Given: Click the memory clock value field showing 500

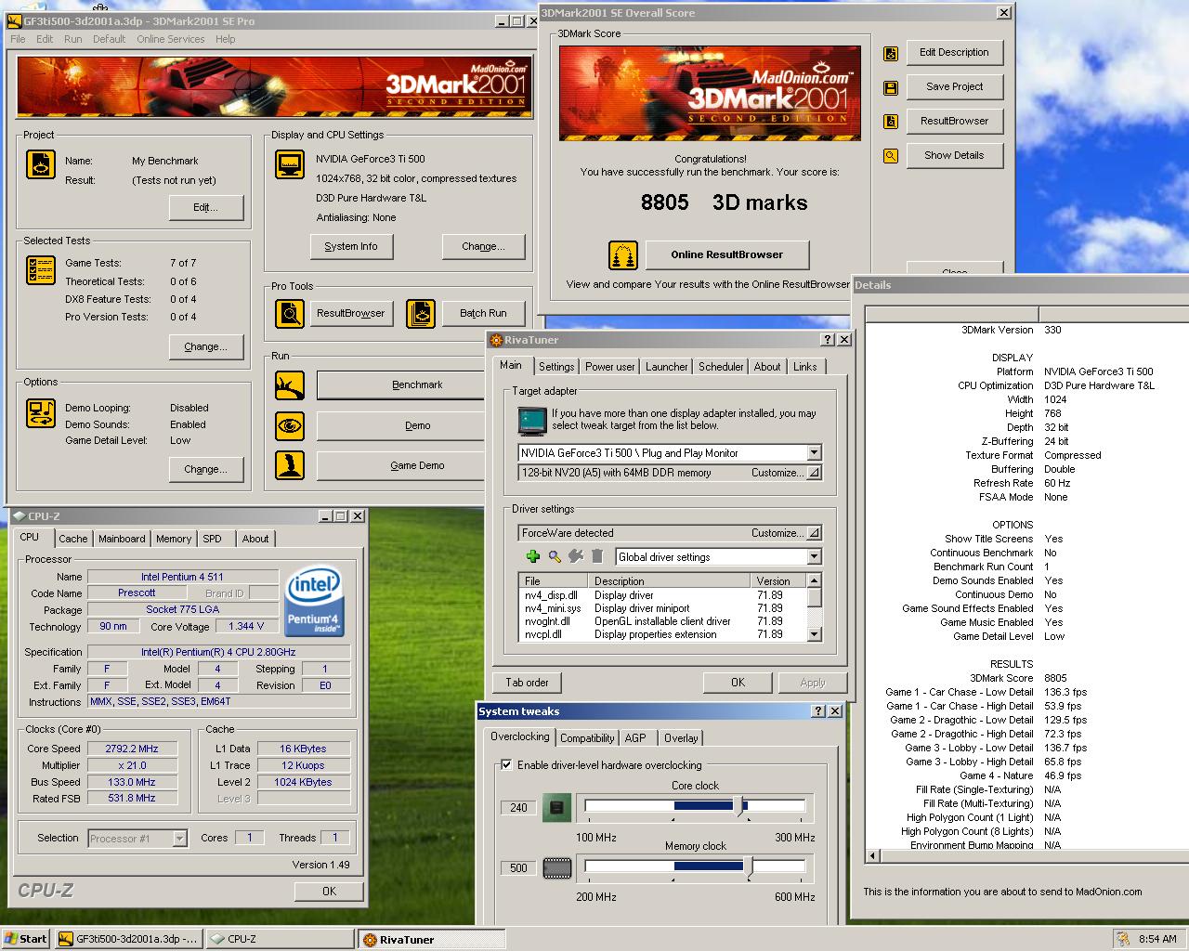Looking at the screenshot, I should (519, 868).
